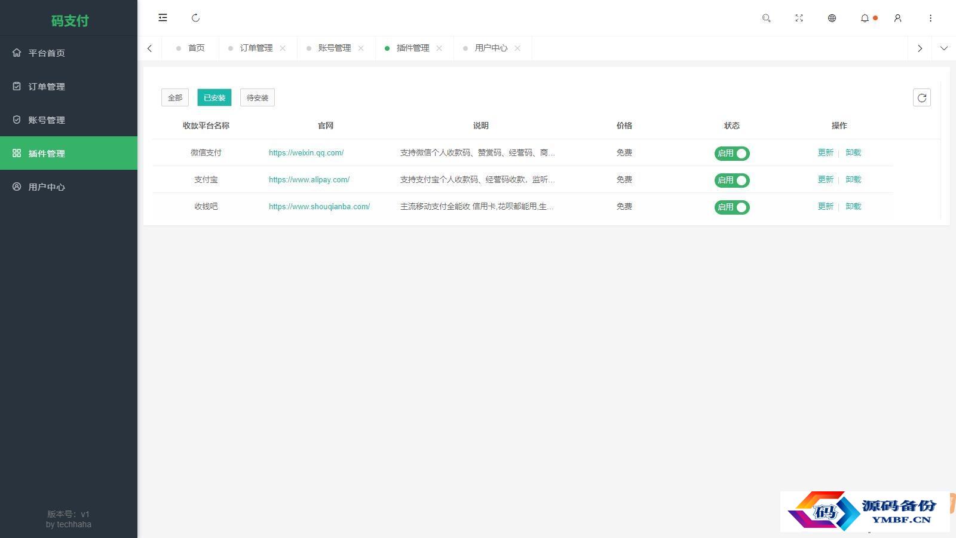
Task: Toggle fullscreen mode icon
Action: [x=799, y=18]
